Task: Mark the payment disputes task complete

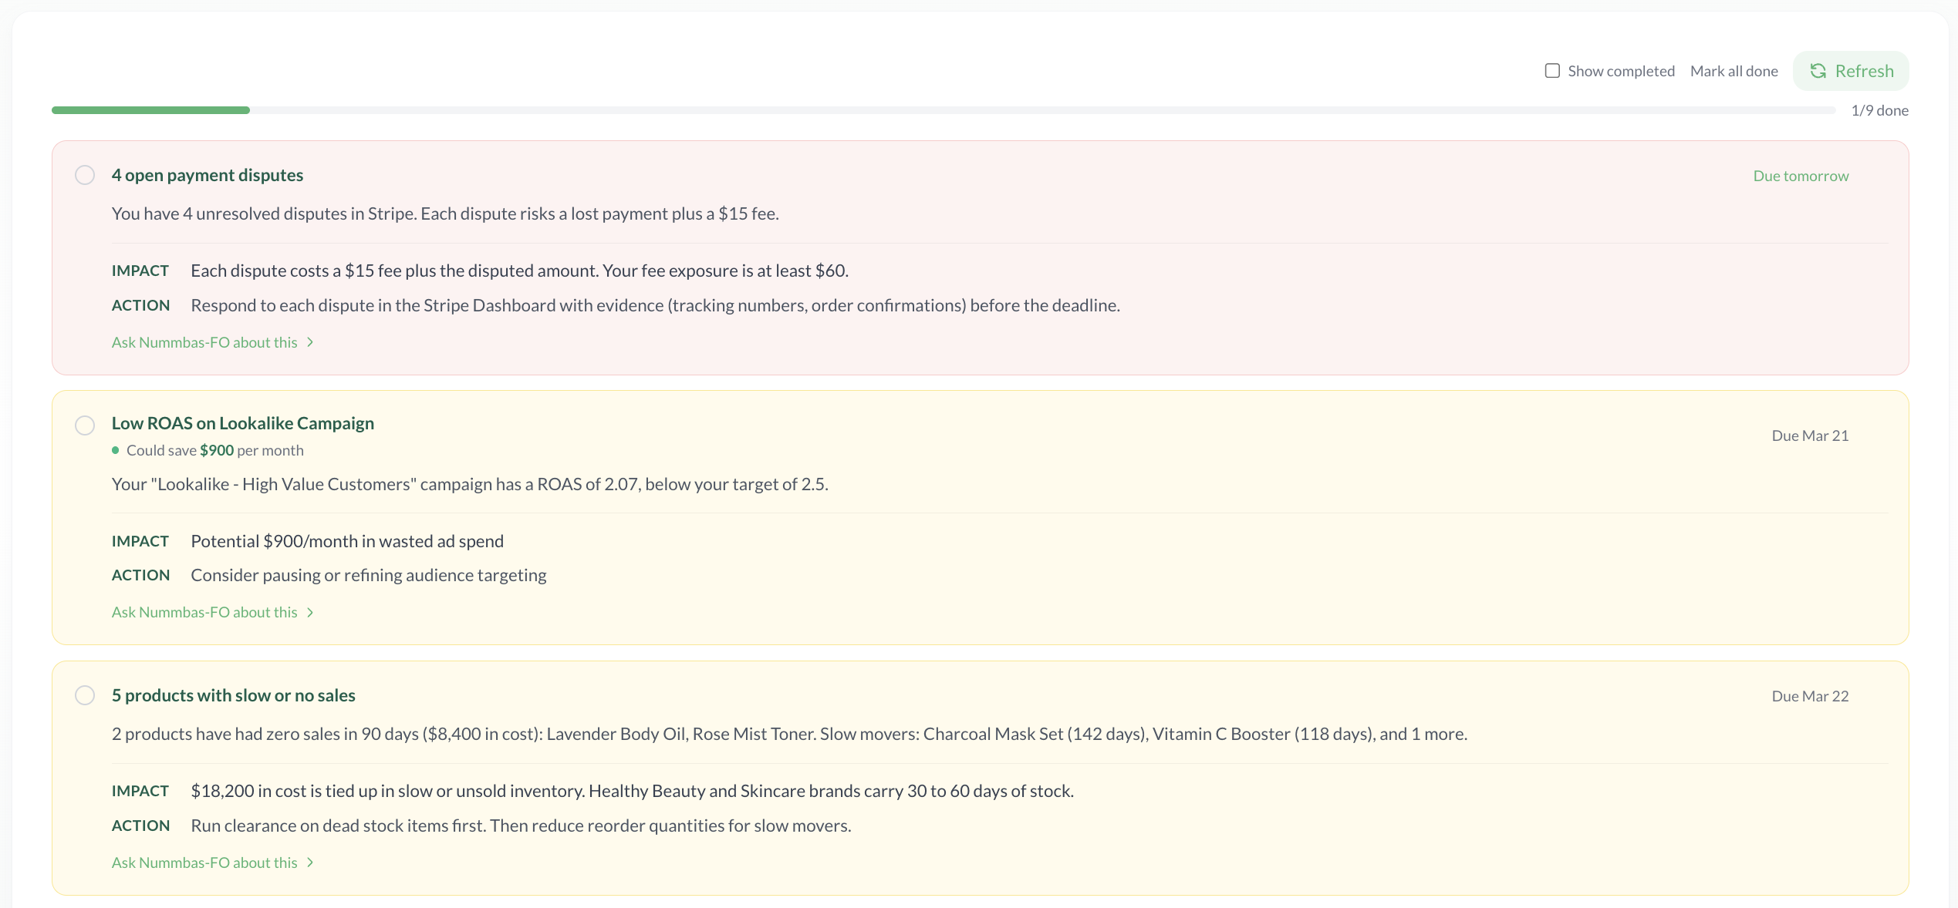Action: (85, 175)
